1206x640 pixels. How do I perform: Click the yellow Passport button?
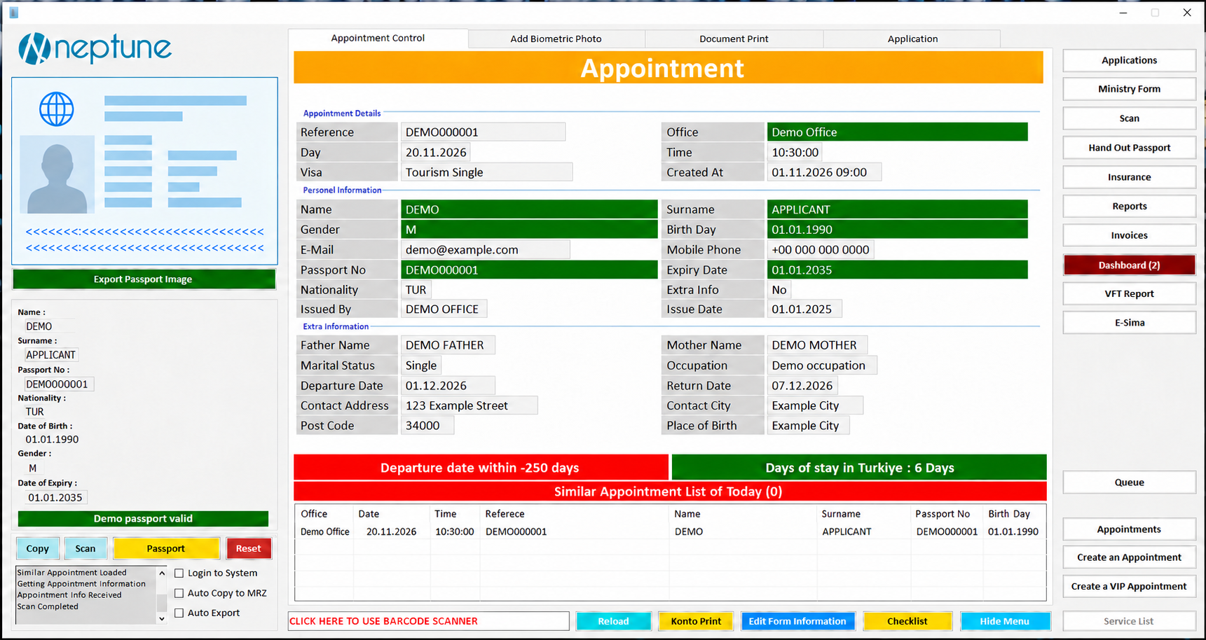pyautogui.click(x=166, y=548)
